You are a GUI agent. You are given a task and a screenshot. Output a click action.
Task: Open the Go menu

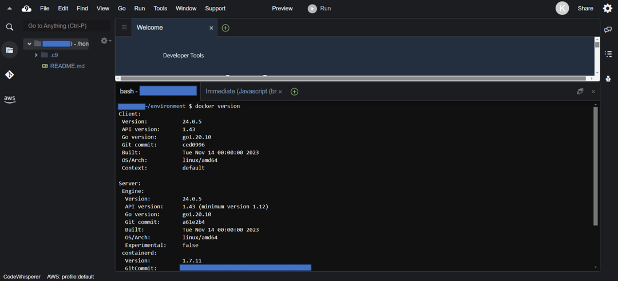pyautogui.click(x=122, y=8)
